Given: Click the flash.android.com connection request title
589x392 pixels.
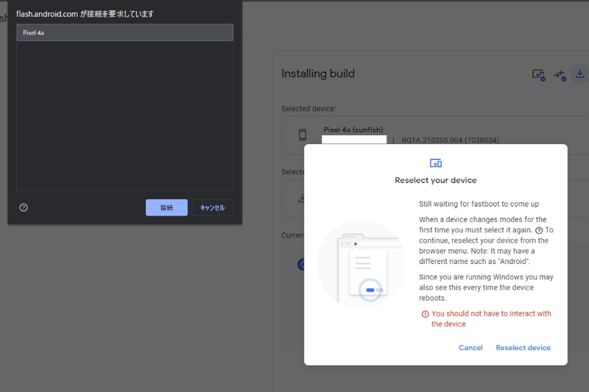Looking at the screenshot, I should pyautogui.click(x=85, y=14).
